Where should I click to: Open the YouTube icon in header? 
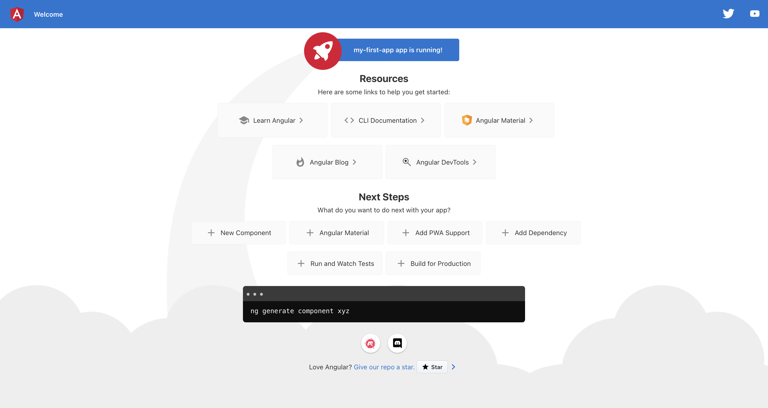754,14
